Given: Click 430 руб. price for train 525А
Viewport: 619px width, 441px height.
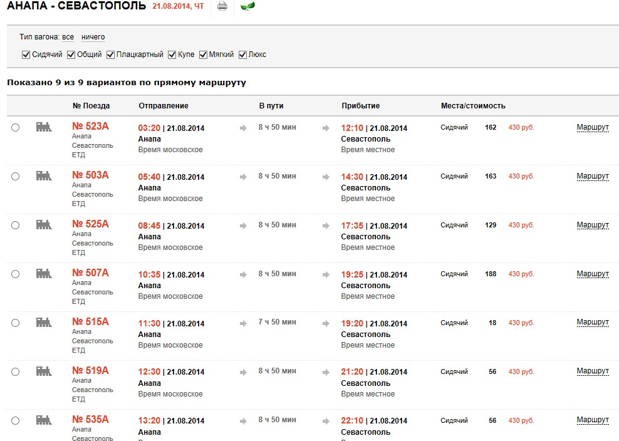Looking at the screenshot, I should pyautogui.click(x=521, y=225).
